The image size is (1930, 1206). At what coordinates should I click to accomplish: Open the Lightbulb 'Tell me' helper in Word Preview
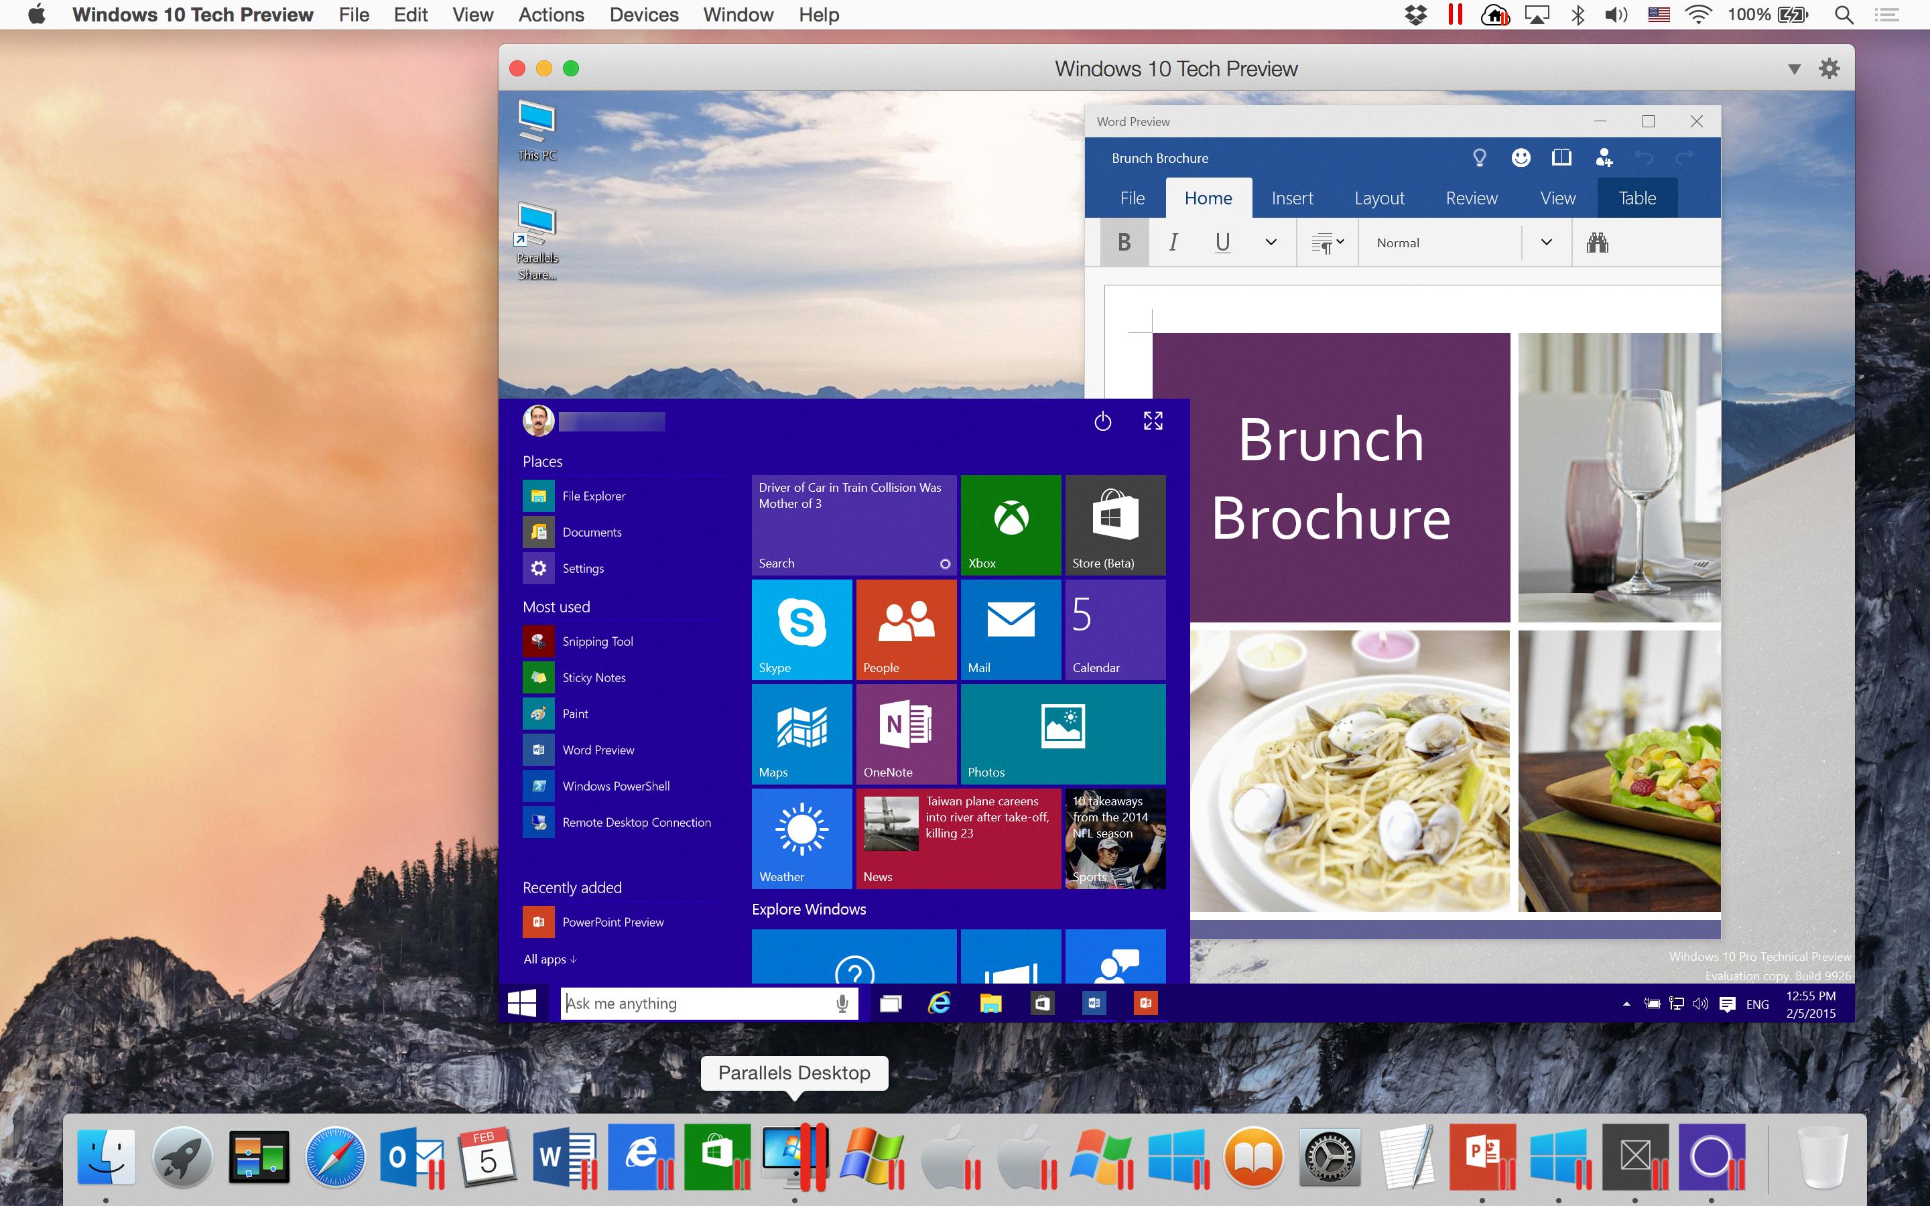[x=1480, y=158]
